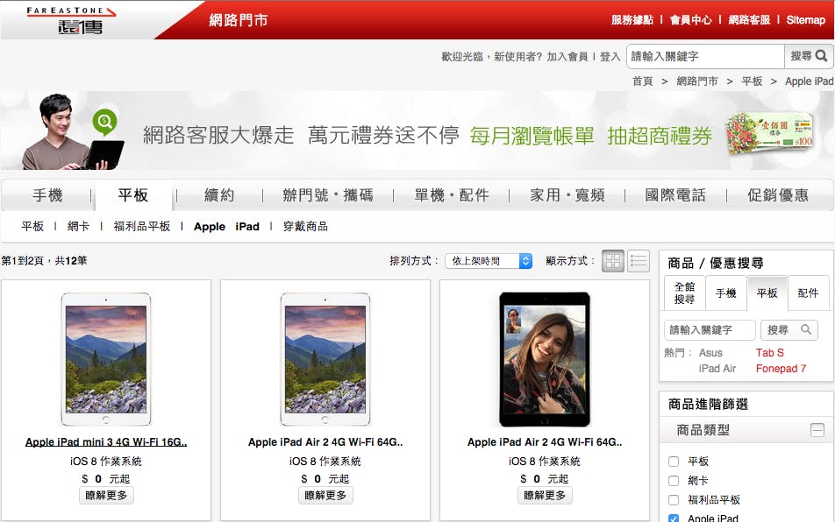Select the 平板 tab in search panel
835x522 pixels.
pyautogui.click(x=767, y=293)
